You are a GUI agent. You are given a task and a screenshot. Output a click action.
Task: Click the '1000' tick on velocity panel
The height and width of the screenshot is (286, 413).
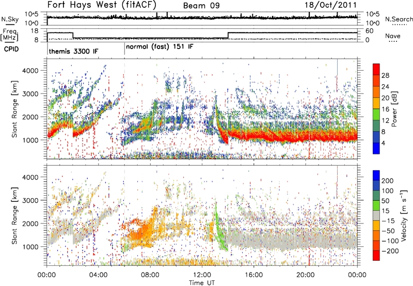(x=30, y=247)
